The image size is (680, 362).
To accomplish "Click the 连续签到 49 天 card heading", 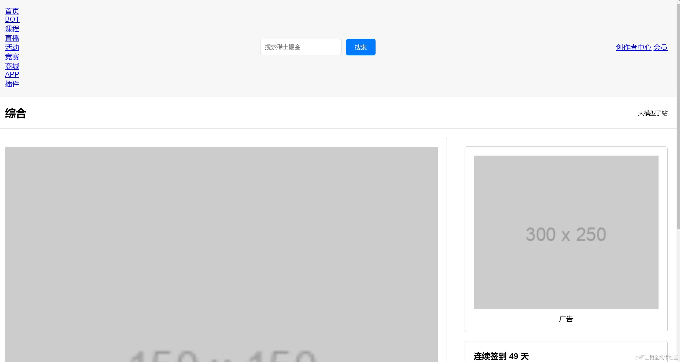I will click(501, 356).
